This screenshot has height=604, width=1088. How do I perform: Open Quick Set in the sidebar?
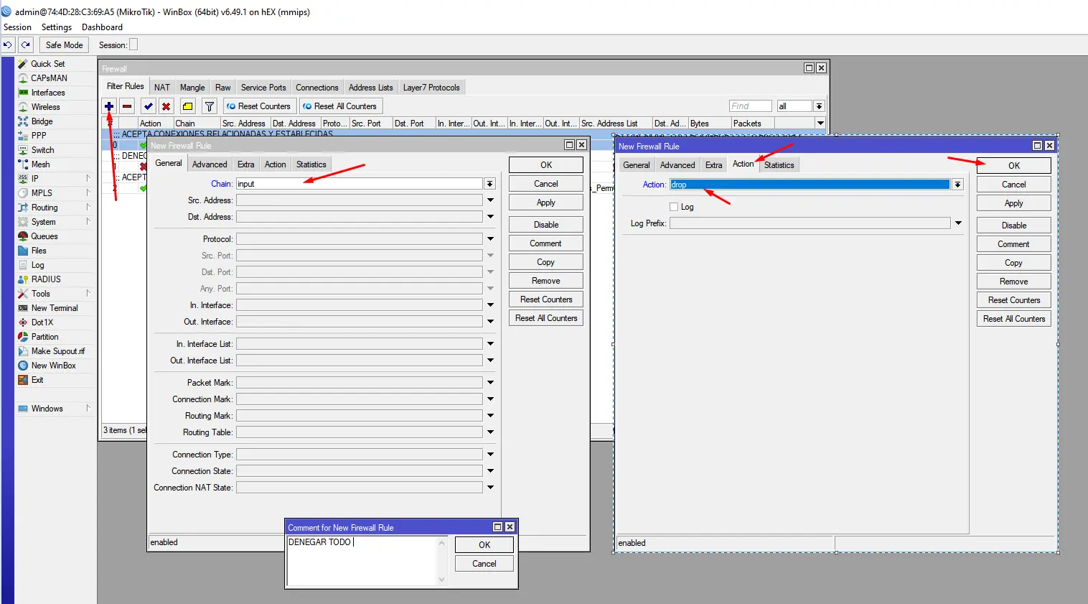47,64
